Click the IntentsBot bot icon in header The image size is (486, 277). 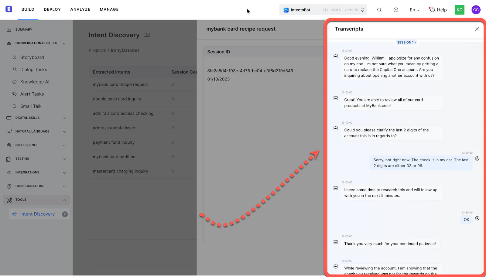pos(286,10)
